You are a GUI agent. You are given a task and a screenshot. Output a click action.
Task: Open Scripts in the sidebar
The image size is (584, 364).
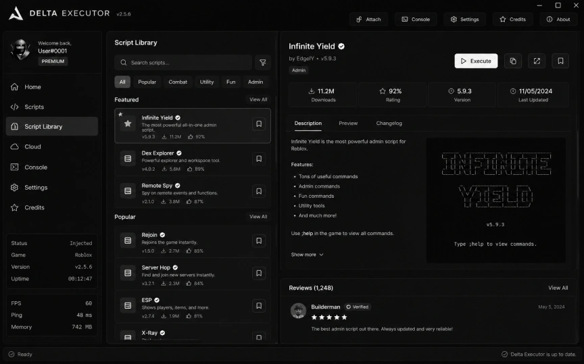[52, 107]
